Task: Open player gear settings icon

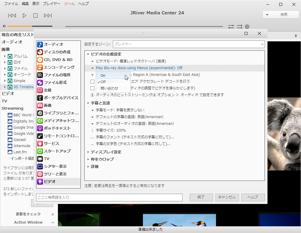Action: (x=247, y=27)
